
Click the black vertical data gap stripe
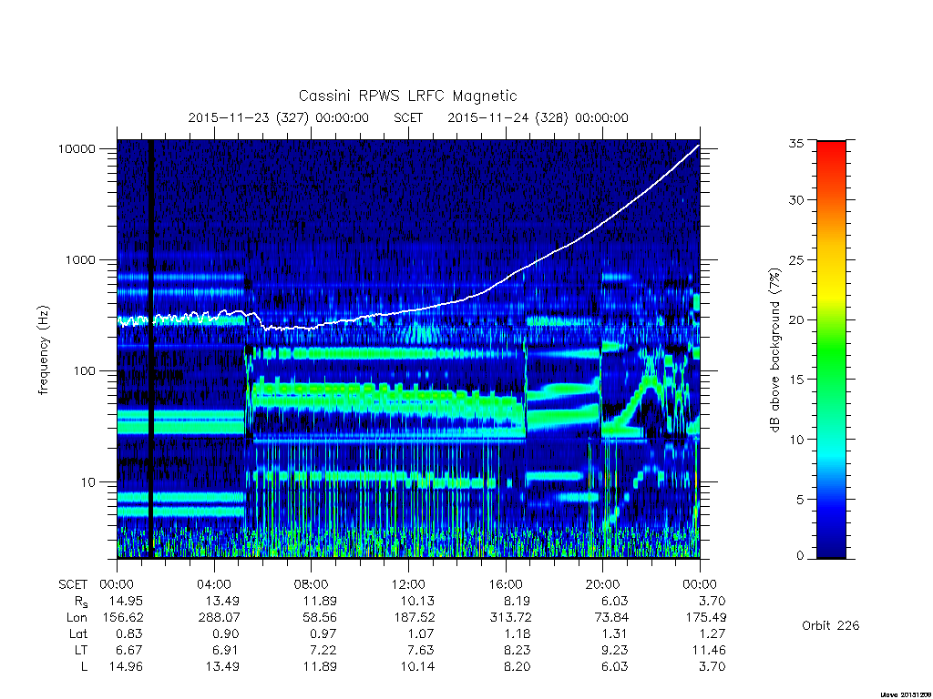[x=151, y=349]
